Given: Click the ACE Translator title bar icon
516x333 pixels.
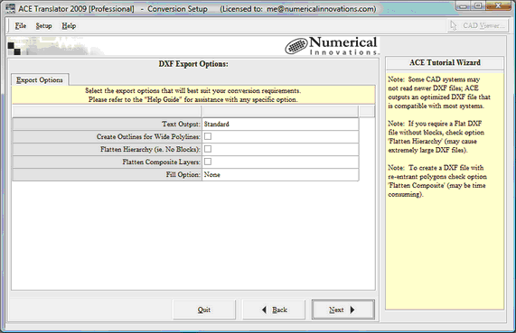Looking at the screenshot, I should point(10,8).
